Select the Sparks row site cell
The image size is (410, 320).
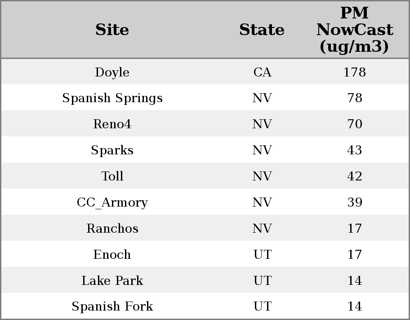pos(112,150)
